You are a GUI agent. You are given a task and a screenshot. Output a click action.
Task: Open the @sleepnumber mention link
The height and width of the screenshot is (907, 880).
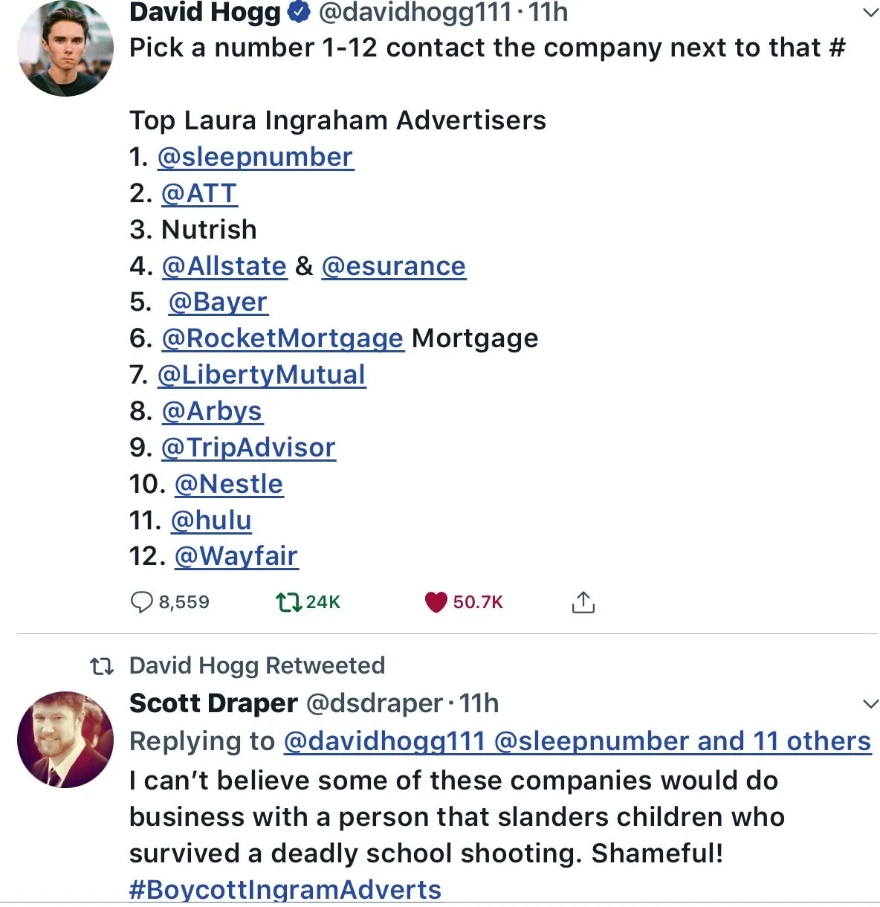coord(255,157)
